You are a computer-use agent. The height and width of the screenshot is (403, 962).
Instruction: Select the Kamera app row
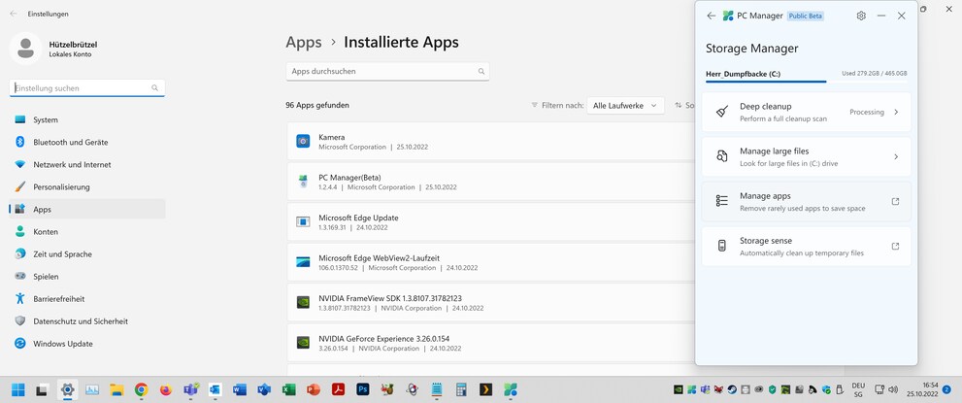[x=491, y=142]
